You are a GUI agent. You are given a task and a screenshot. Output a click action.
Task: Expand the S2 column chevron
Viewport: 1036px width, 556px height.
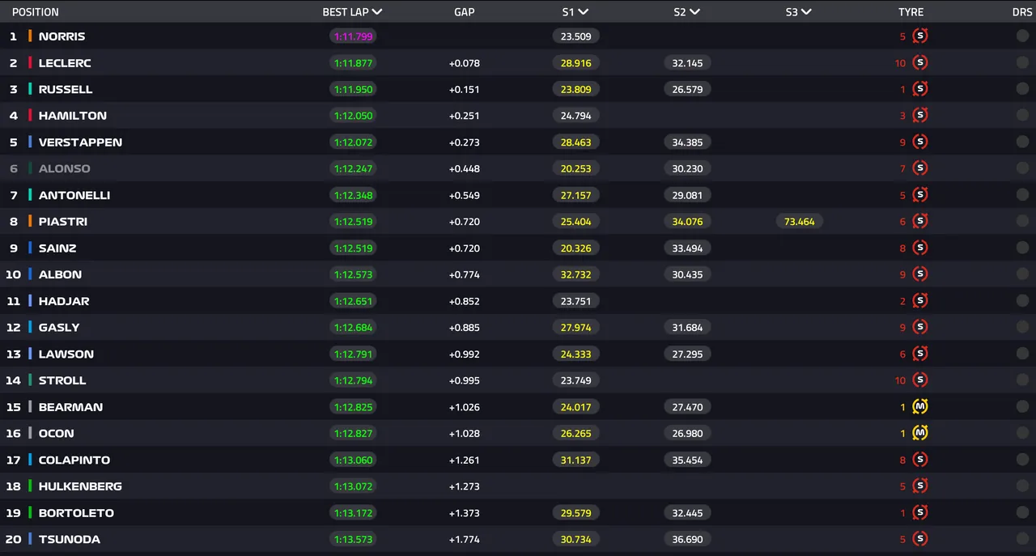[695, 12]
